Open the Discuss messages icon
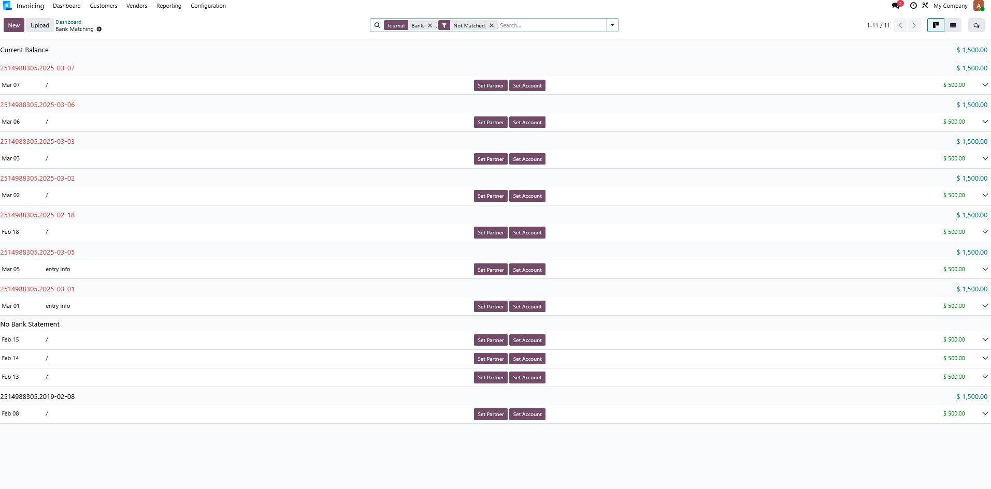This screenshot has height=489, width=991. 896,5
